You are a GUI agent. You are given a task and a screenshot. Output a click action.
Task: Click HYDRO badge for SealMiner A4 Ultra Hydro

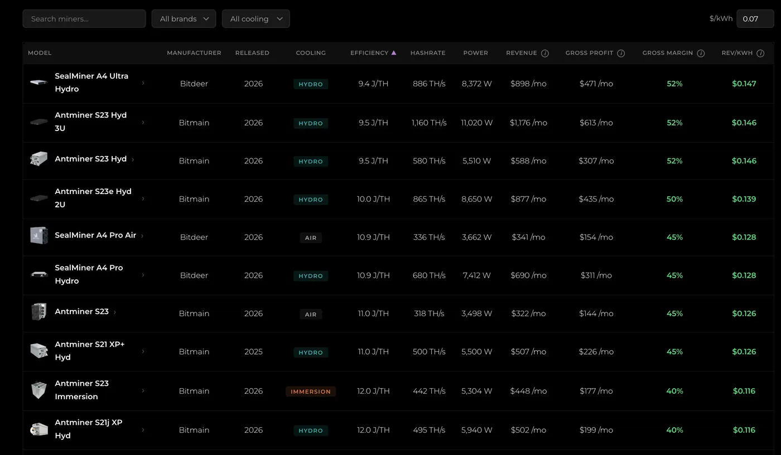coord(311,84)
